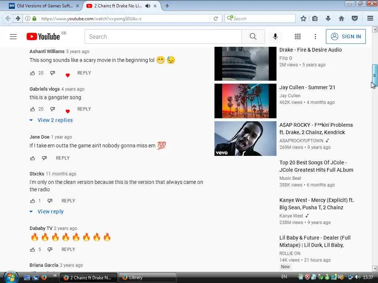Like Gabriel's vlogs comment
The image size is (378, 283).
point(32,109)
